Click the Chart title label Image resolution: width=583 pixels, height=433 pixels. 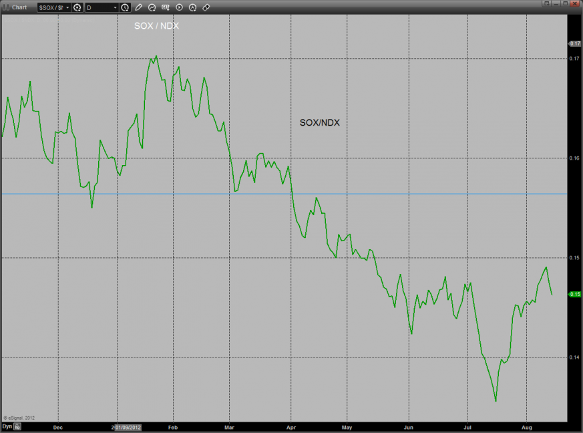(x=20, y=7)
